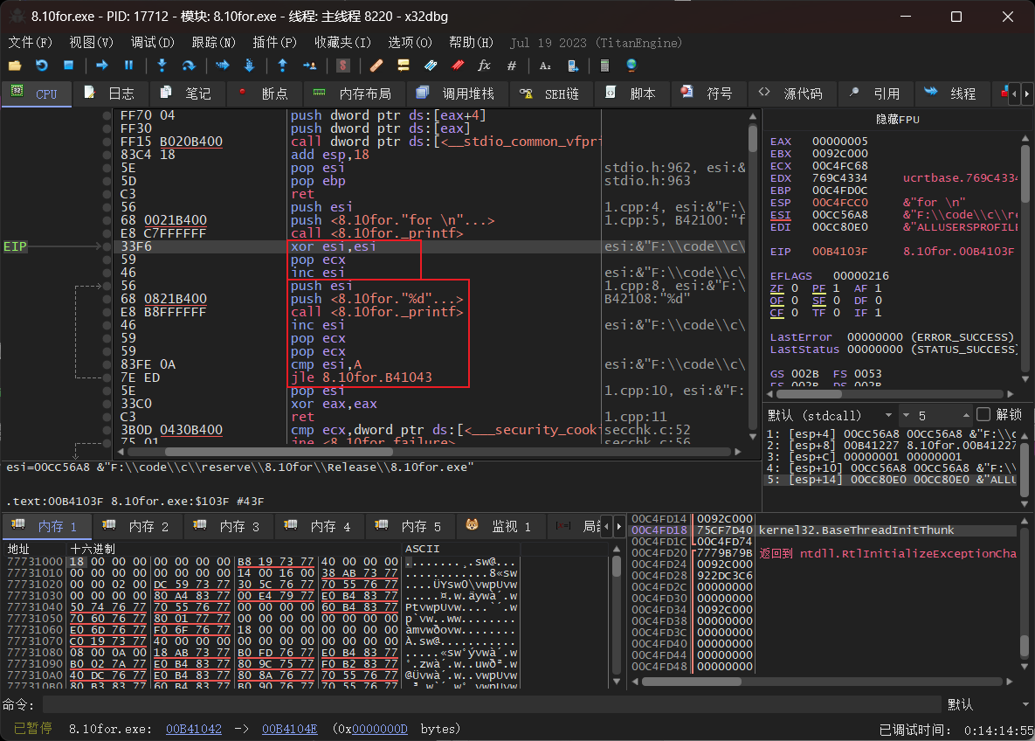Image resolution: width=1035 pixels, height=741 pixels.
Task: Pause execution using the pause icon
Action: pos(128,66)
